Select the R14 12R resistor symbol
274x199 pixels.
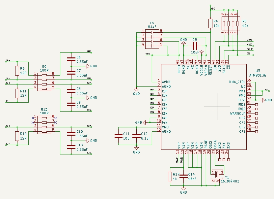[x=17, y=136]
